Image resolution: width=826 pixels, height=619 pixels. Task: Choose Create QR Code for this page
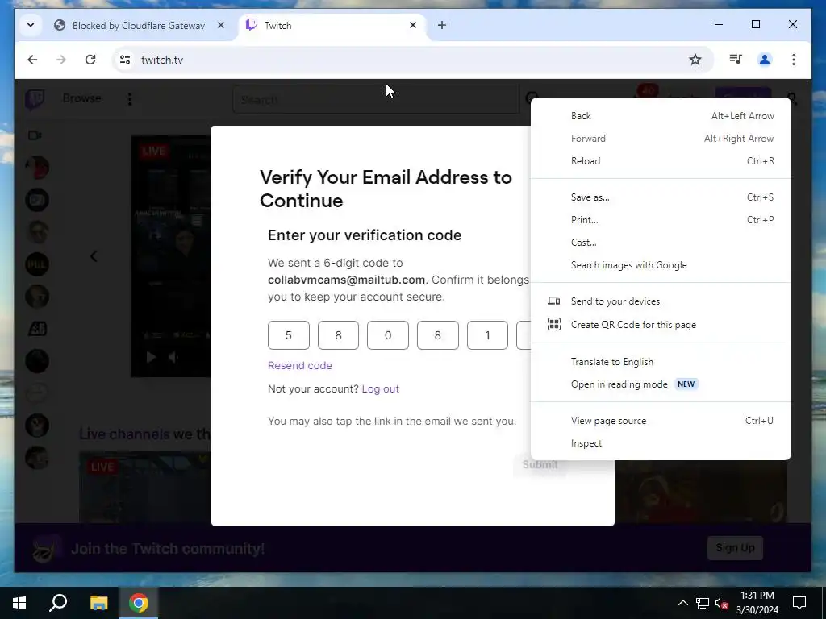pyautogui.click(x=661, y=325)
